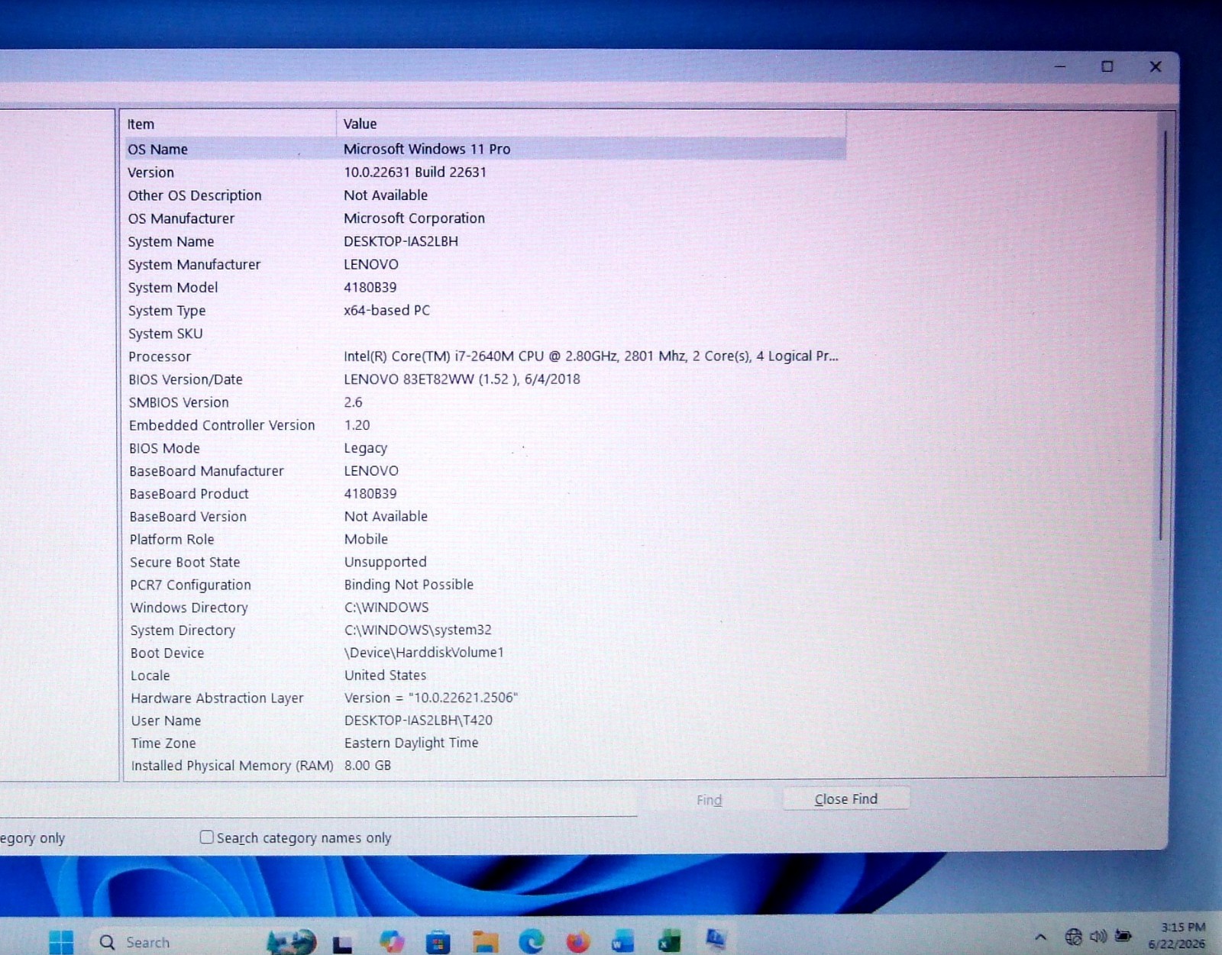
Task: Select the BIOS Version/Date row
Action: click(485, 379)
